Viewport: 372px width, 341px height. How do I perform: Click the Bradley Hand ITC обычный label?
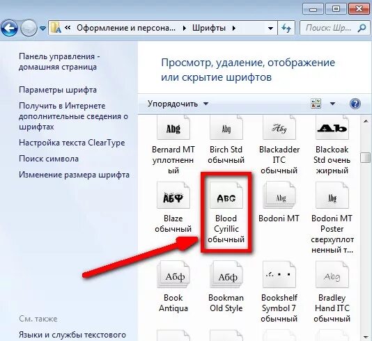point(332,308)
